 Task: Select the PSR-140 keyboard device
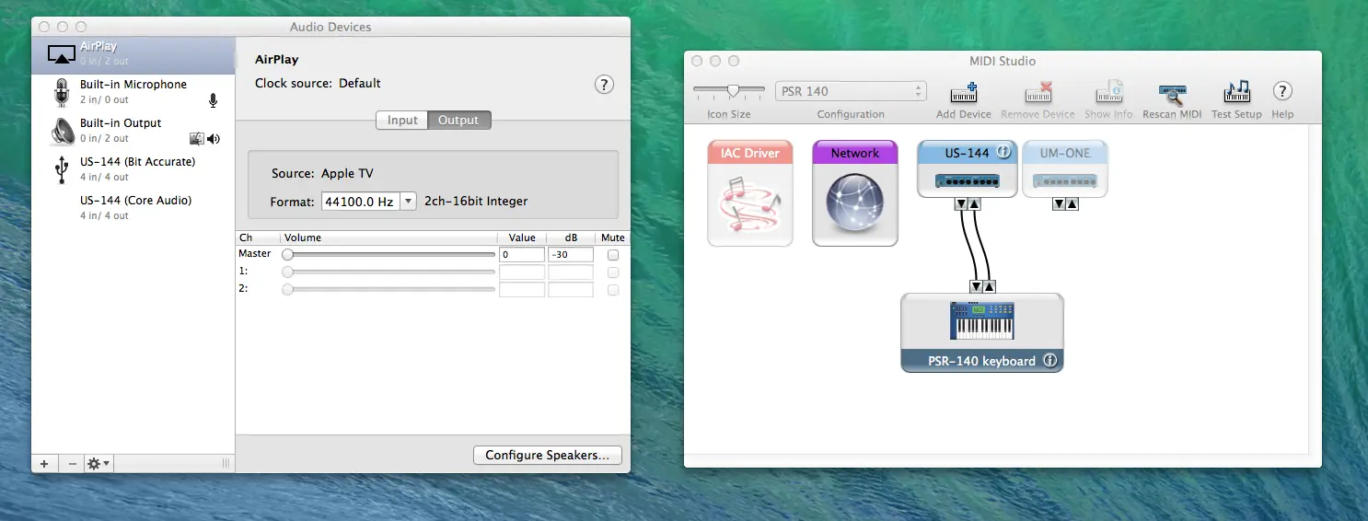(982, 332)
